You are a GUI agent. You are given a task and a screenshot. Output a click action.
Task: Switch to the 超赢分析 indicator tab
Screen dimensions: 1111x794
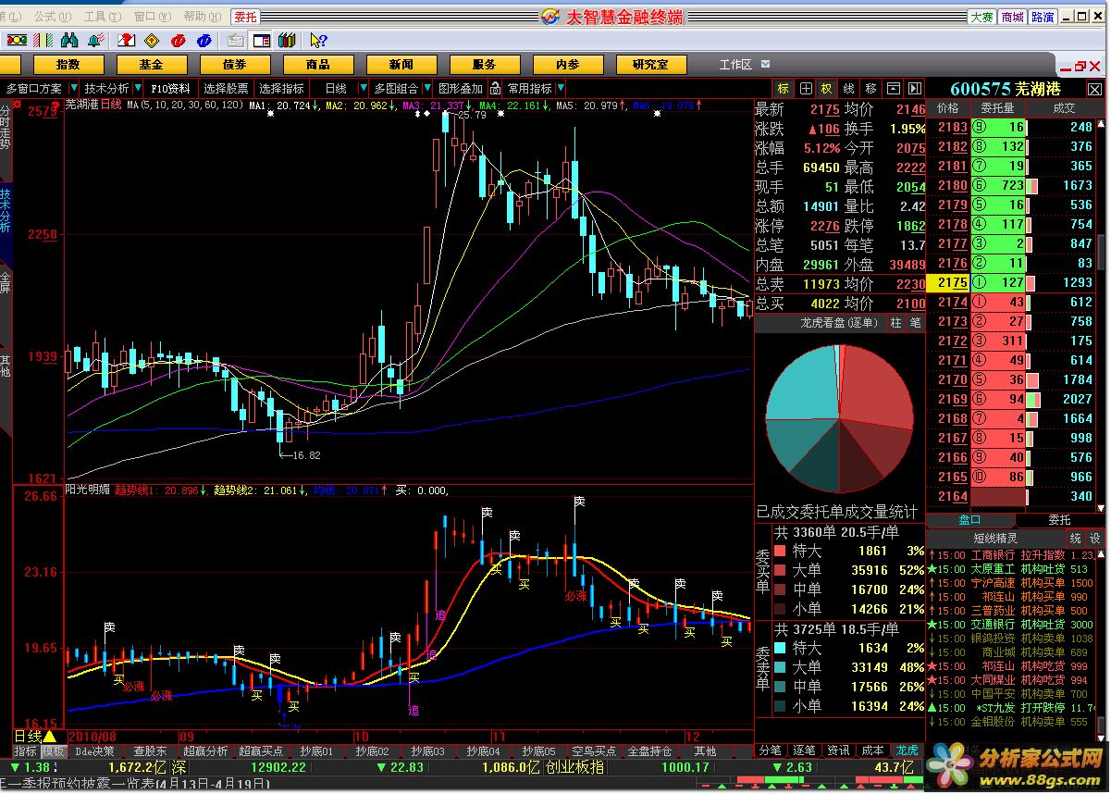[205, 751]
